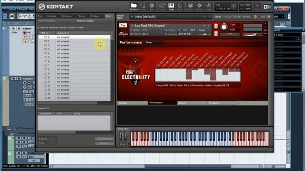Screen dimensions: 305x171
Task: Toggle record enable on Kontakt track 2
Action: point(24,83)
